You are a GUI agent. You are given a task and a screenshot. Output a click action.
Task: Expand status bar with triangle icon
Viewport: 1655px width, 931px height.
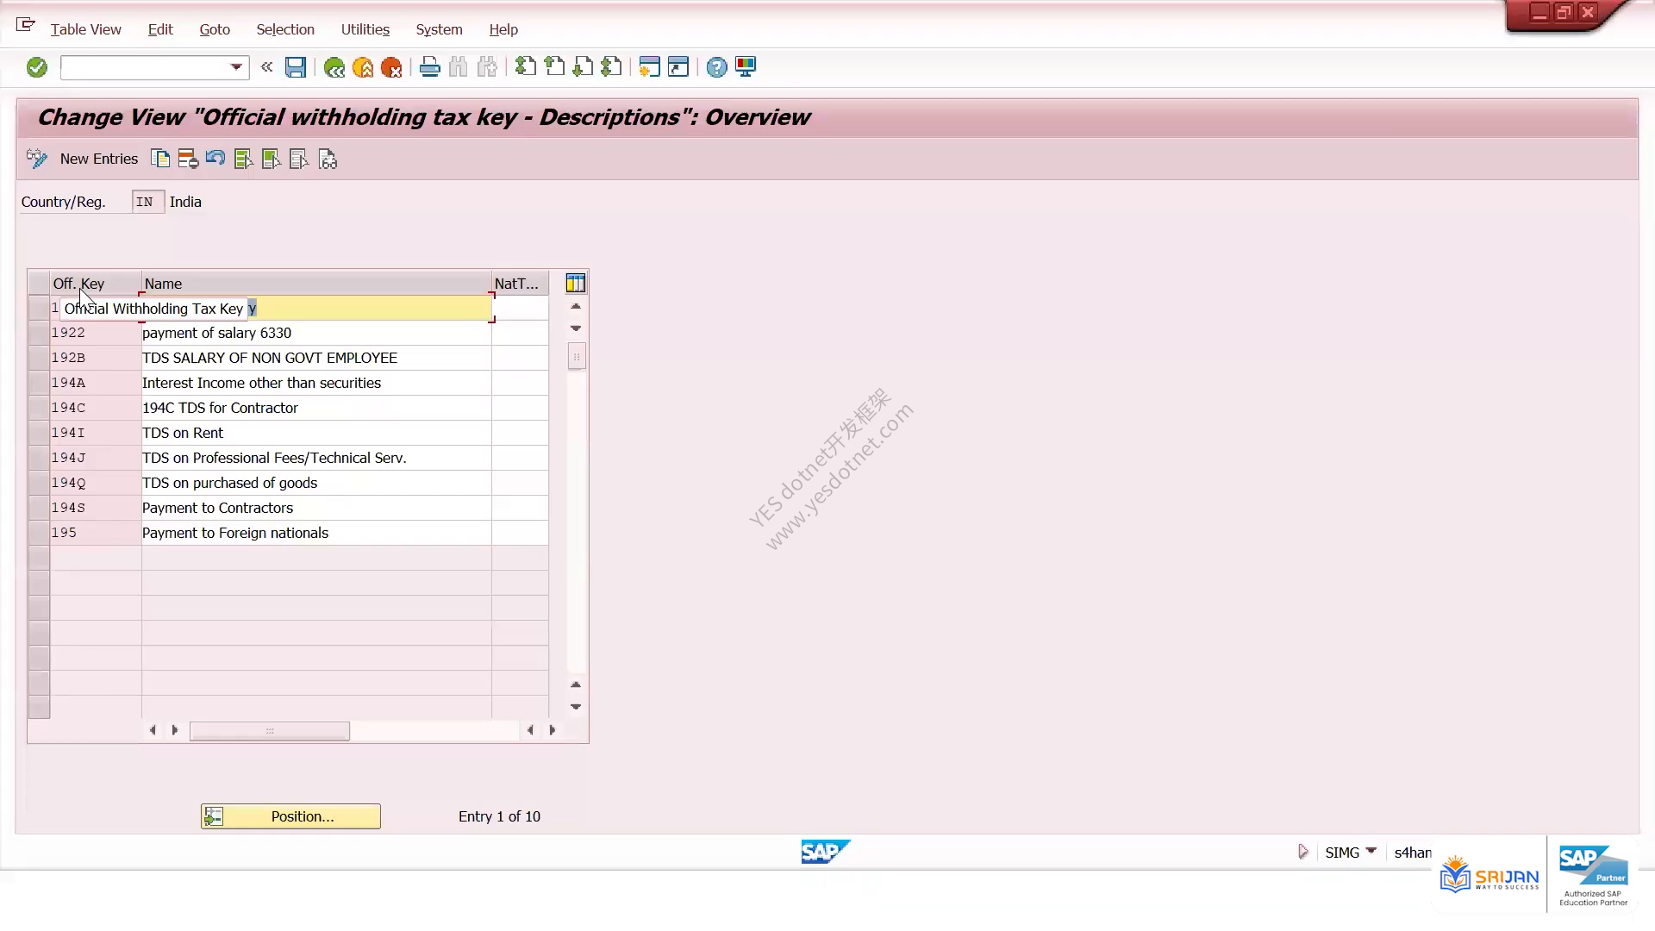click(x=1303, y=852)
